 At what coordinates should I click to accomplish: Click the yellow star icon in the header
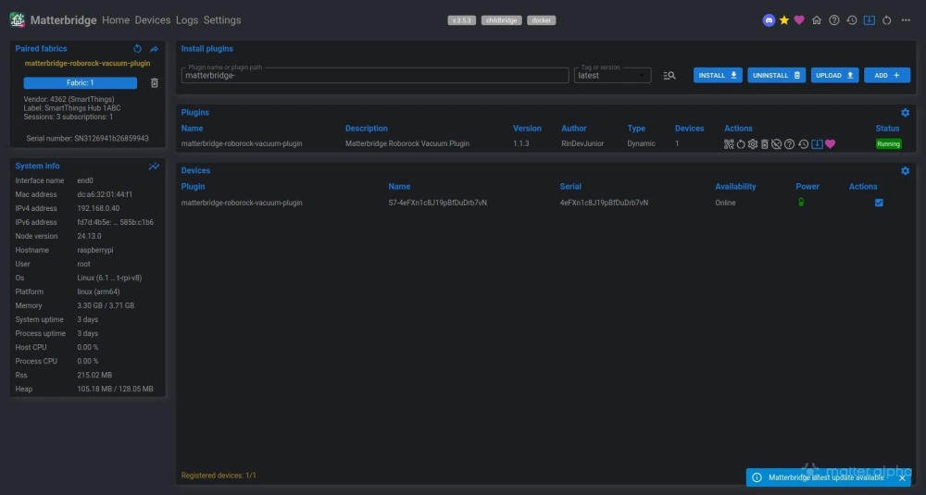783,20
